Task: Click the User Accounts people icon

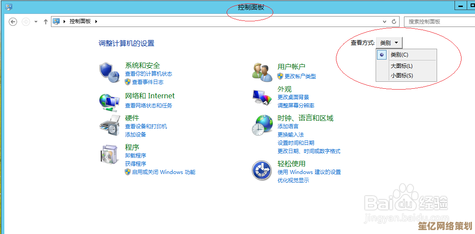Action: coord(262,72)
